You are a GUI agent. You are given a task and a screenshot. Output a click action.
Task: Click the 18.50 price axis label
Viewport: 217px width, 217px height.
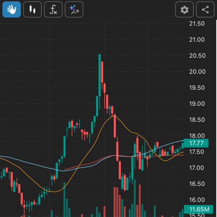point(197,120)
